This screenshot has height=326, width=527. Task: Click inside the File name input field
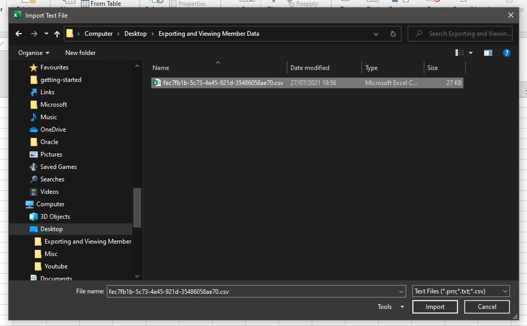[233, 291]
